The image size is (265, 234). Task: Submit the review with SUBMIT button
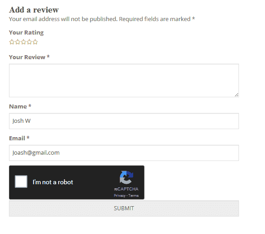[124, 208]
